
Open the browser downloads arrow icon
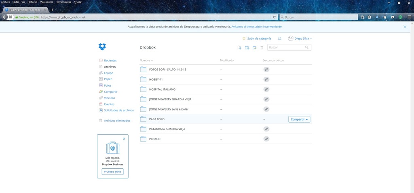[x=377, y=17]
